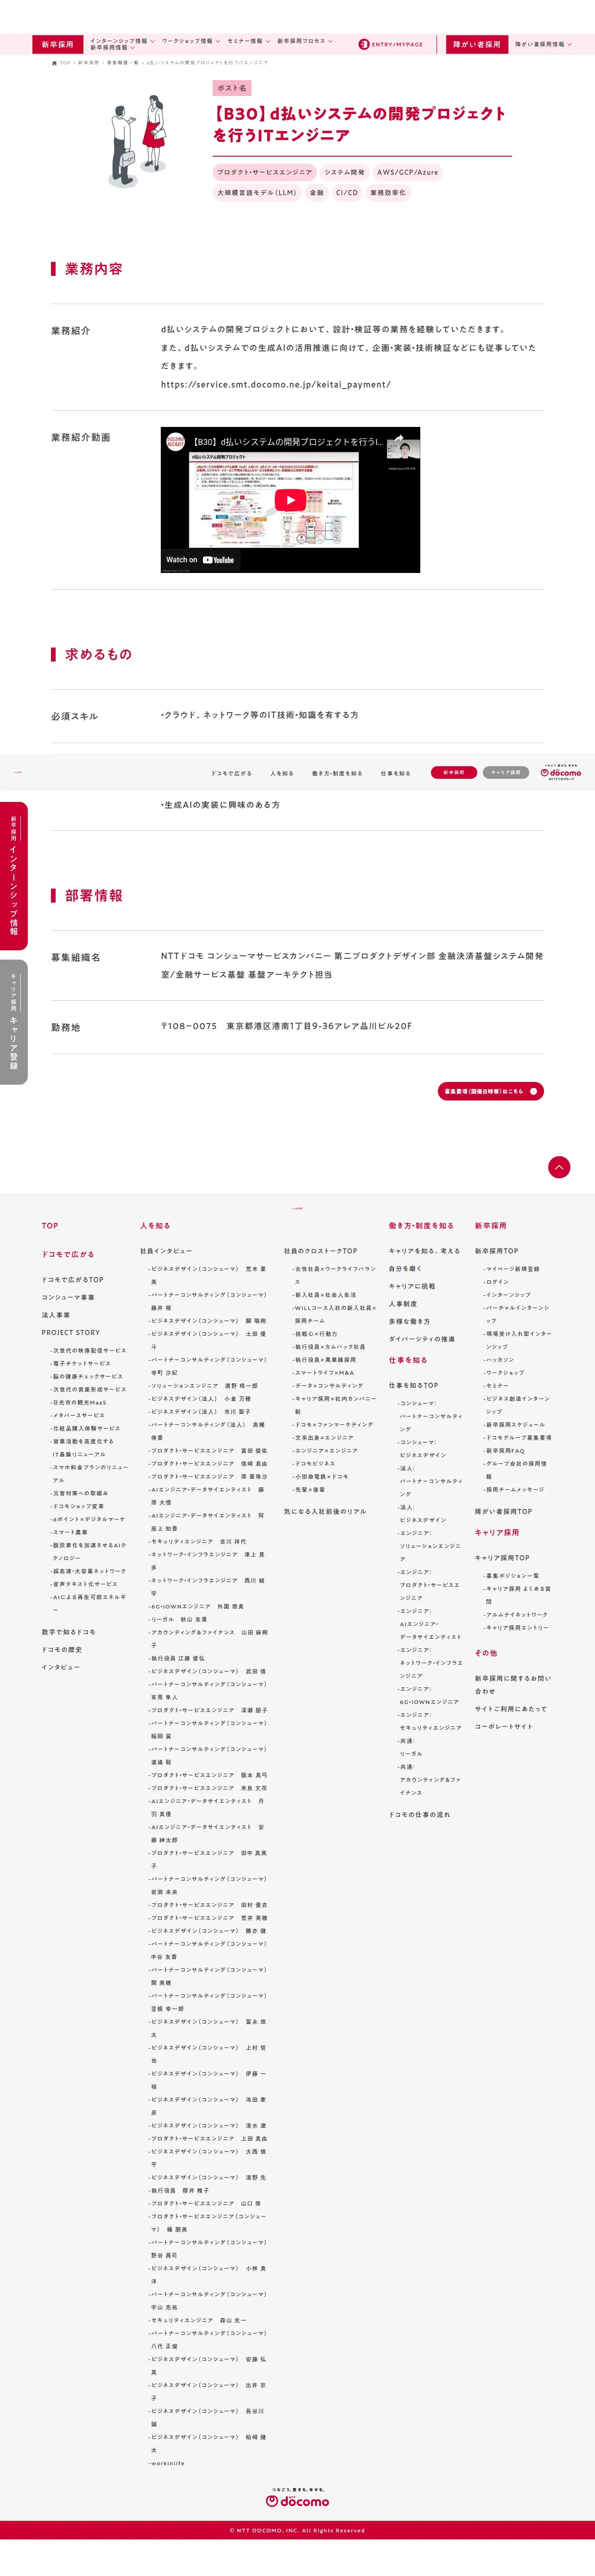Expand 新卒採用情報 dropdown in top nav
595x2576 pixels.
coord(112,48)
